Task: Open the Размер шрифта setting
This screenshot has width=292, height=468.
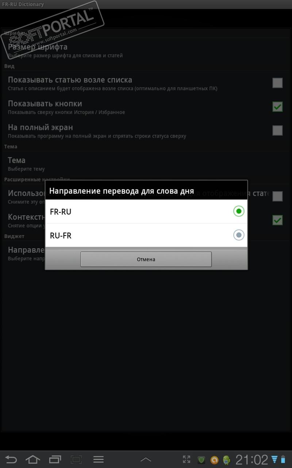Action: 146,51
